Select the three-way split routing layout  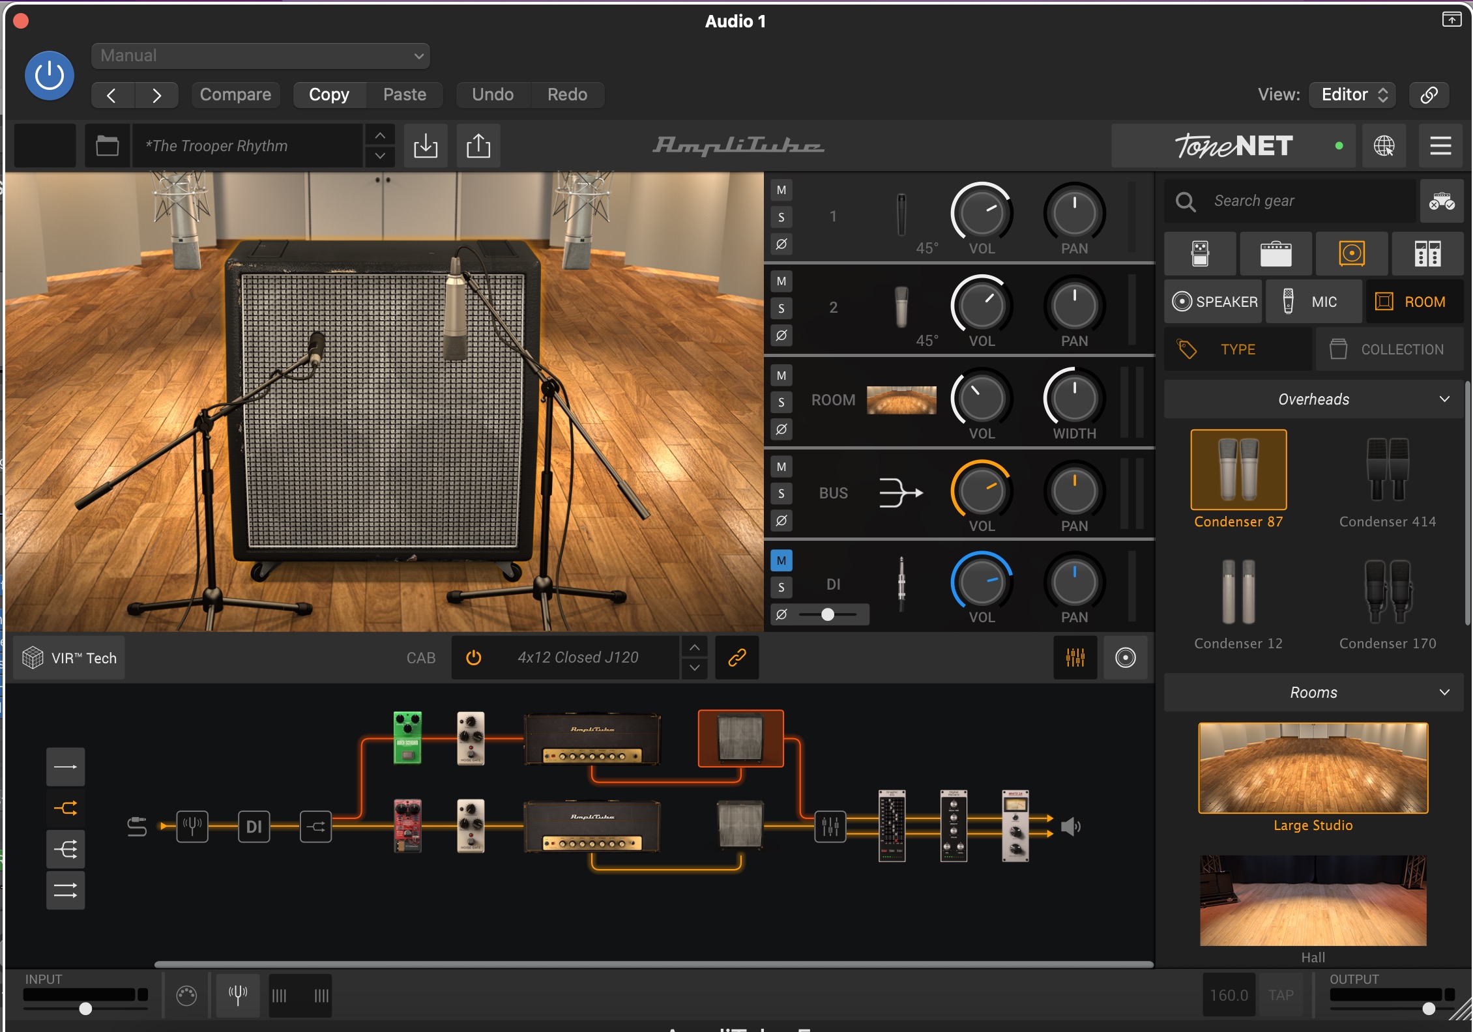click(65, 850)
